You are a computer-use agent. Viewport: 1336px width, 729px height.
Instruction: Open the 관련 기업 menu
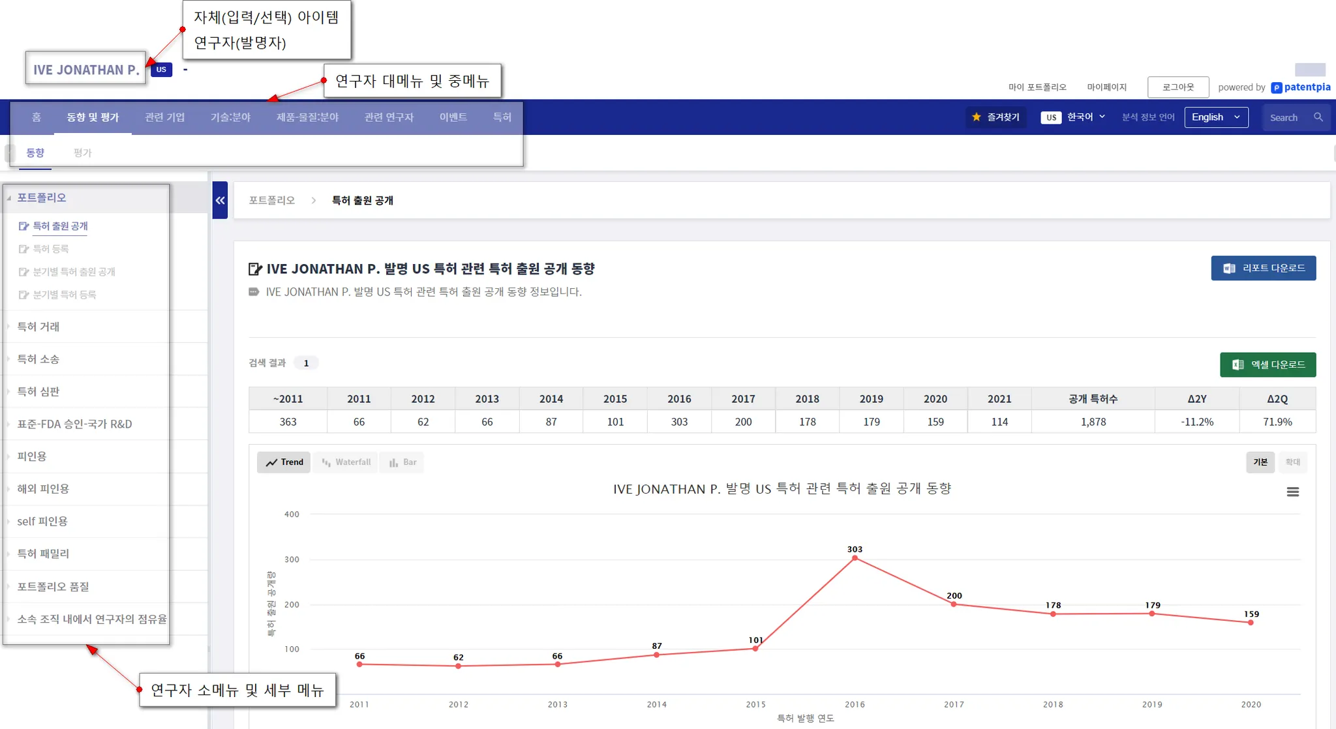point(164,117)
